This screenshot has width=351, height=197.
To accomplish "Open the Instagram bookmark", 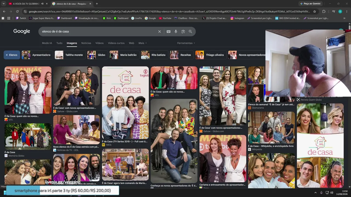I will pyautogui.click(x=237, y=18).
